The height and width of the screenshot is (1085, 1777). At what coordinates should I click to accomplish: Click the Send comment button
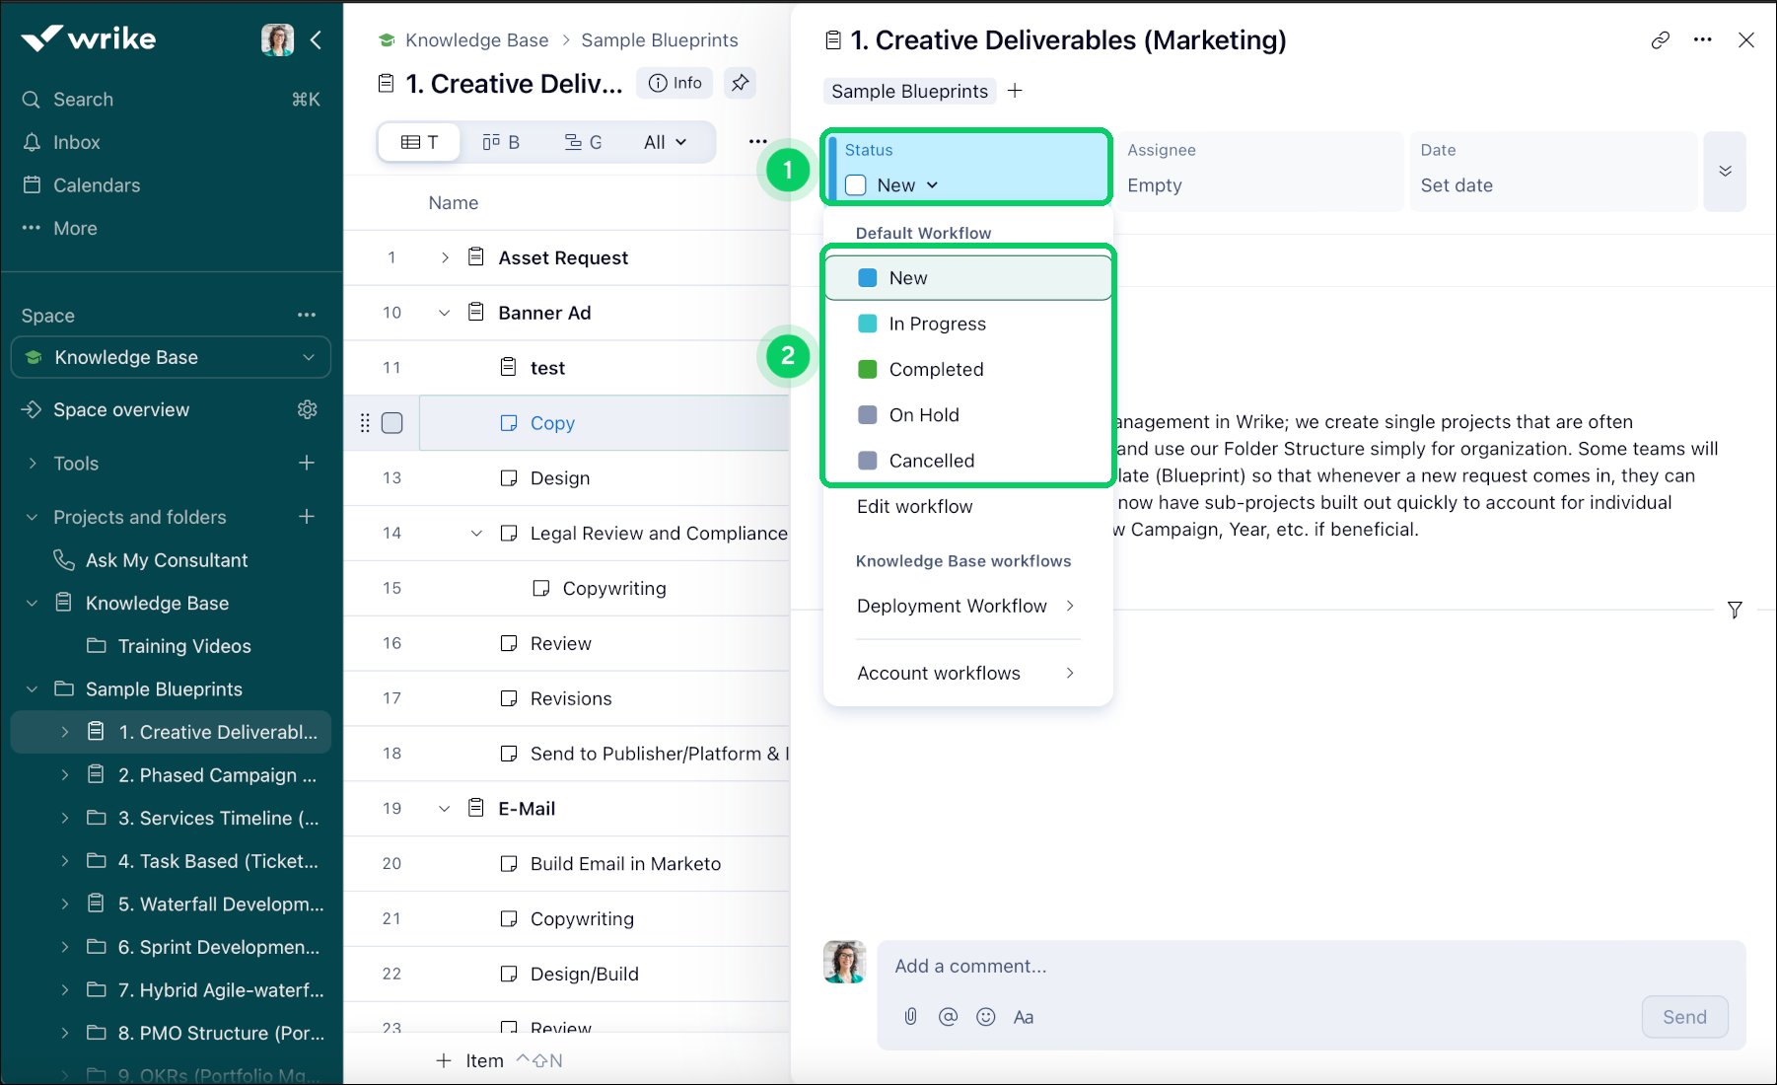tap(1684, 1017)
